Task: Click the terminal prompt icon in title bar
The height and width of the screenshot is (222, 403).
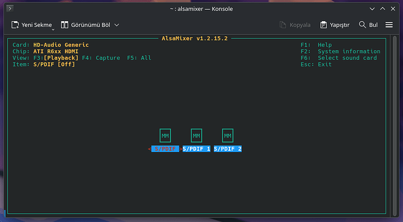Action: (10, 9)
